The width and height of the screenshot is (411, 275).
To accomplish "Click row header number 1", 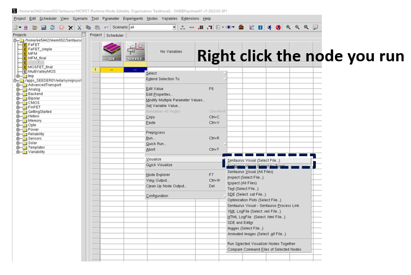I will tap(95, 69).
